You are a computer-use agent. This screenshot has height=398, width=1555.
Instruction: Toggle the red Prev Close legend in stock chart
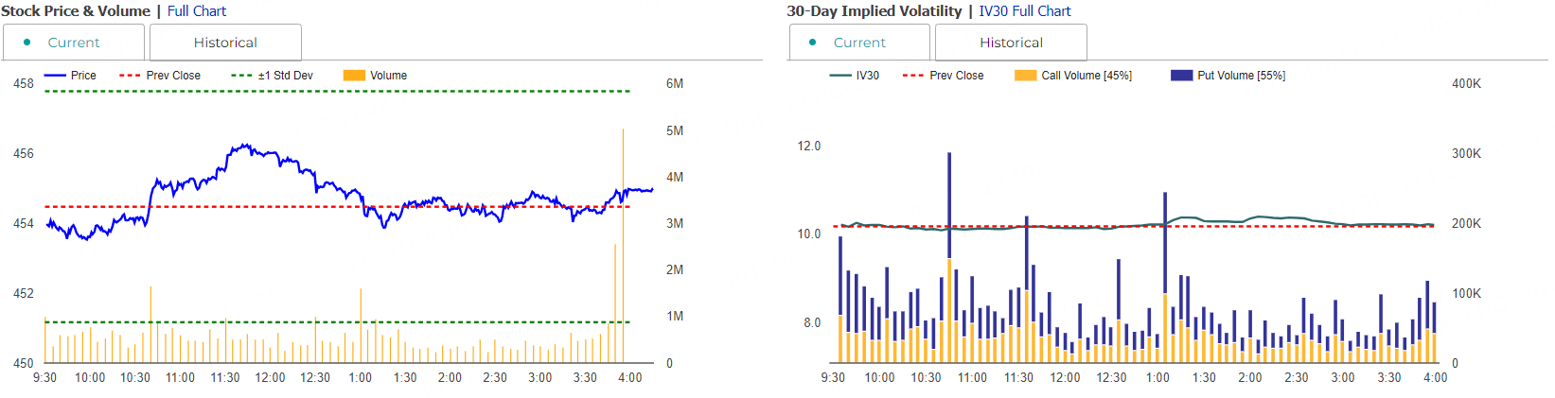131,76
